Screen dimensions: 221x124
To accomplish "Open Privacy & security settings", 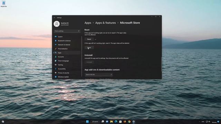I will pos(67,73).
